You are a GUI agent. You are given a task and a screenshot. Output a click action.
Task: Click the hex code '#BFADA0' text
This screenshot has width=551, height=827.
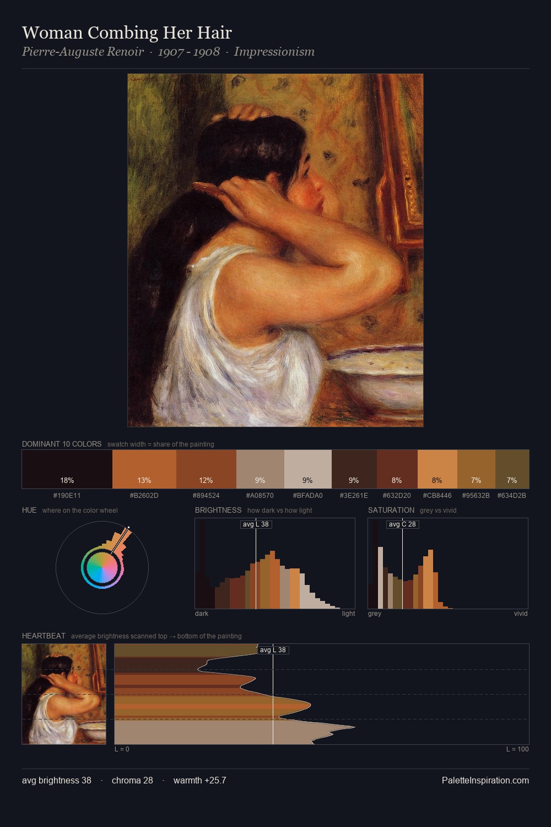click(308, 496)
